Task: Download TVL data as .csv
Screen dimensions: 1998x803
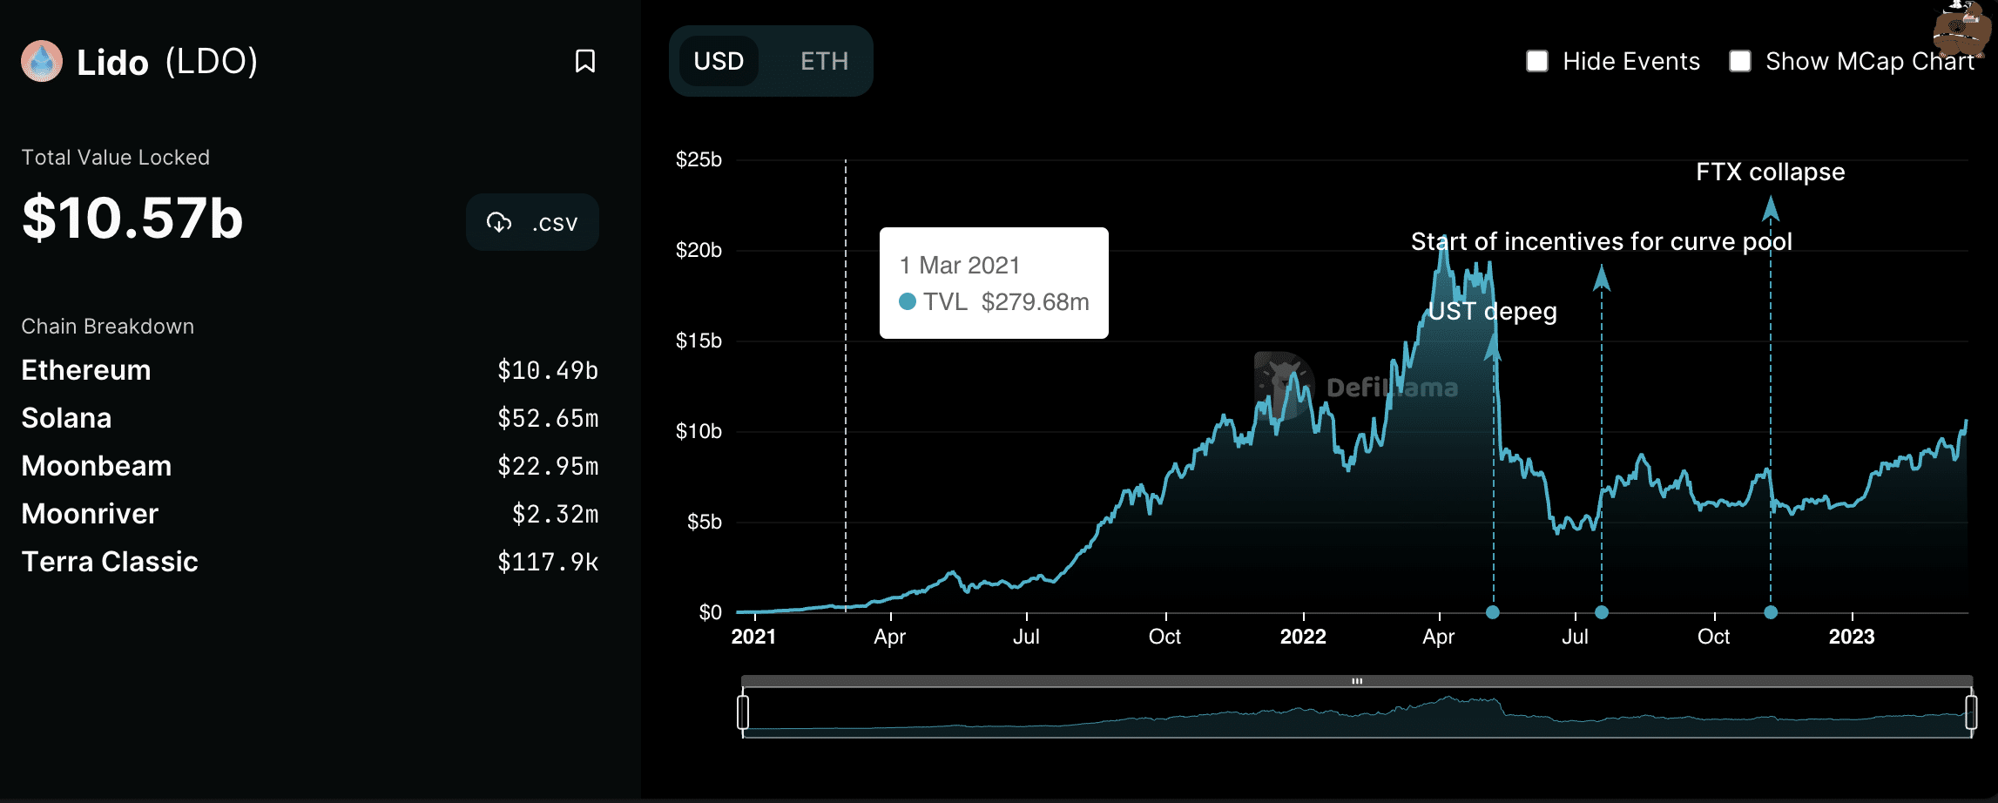Action: (x=532, y=222)
